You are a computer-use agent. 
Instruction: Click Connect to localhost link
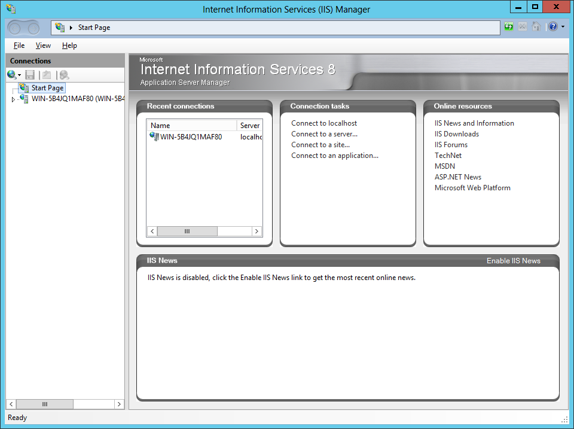point(324,123)
